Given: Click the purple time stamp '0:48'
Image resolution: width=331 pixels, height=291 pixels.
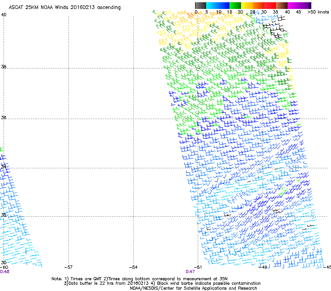Looking at the screenshot, I should tap(4, 272).
